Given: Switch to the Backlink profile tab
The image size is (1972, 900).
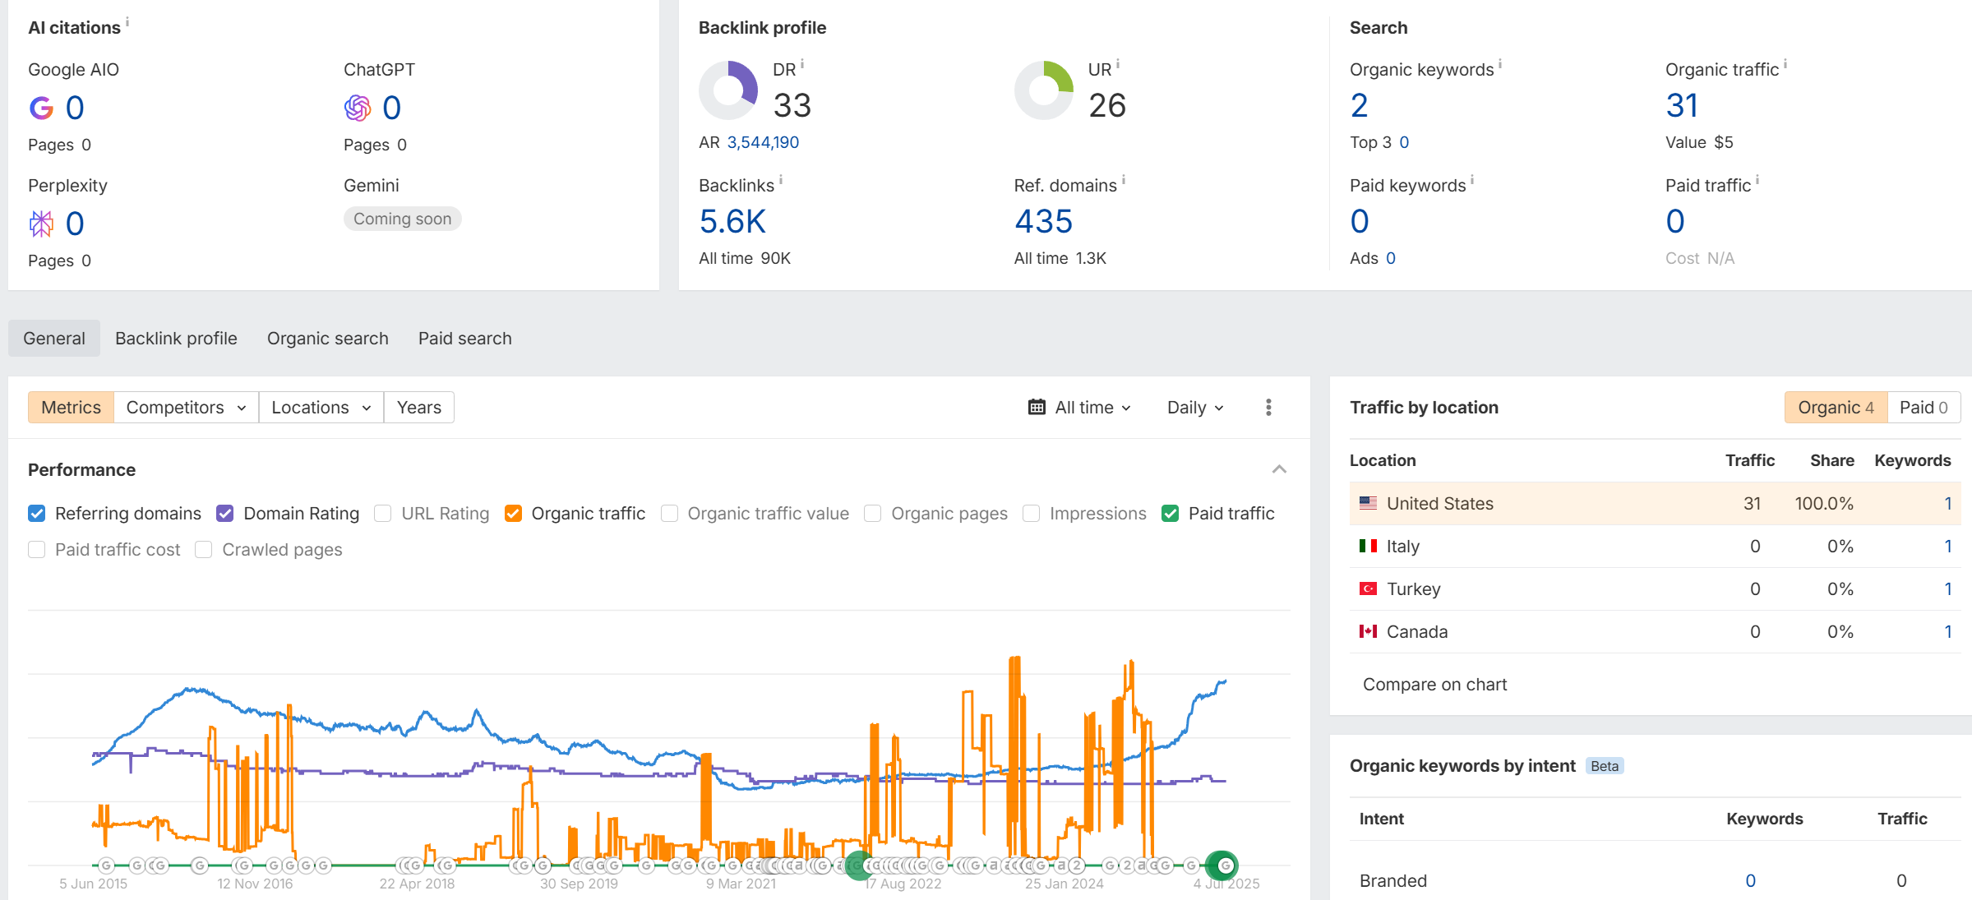Looking at the screenshot, I should [176, 339].
